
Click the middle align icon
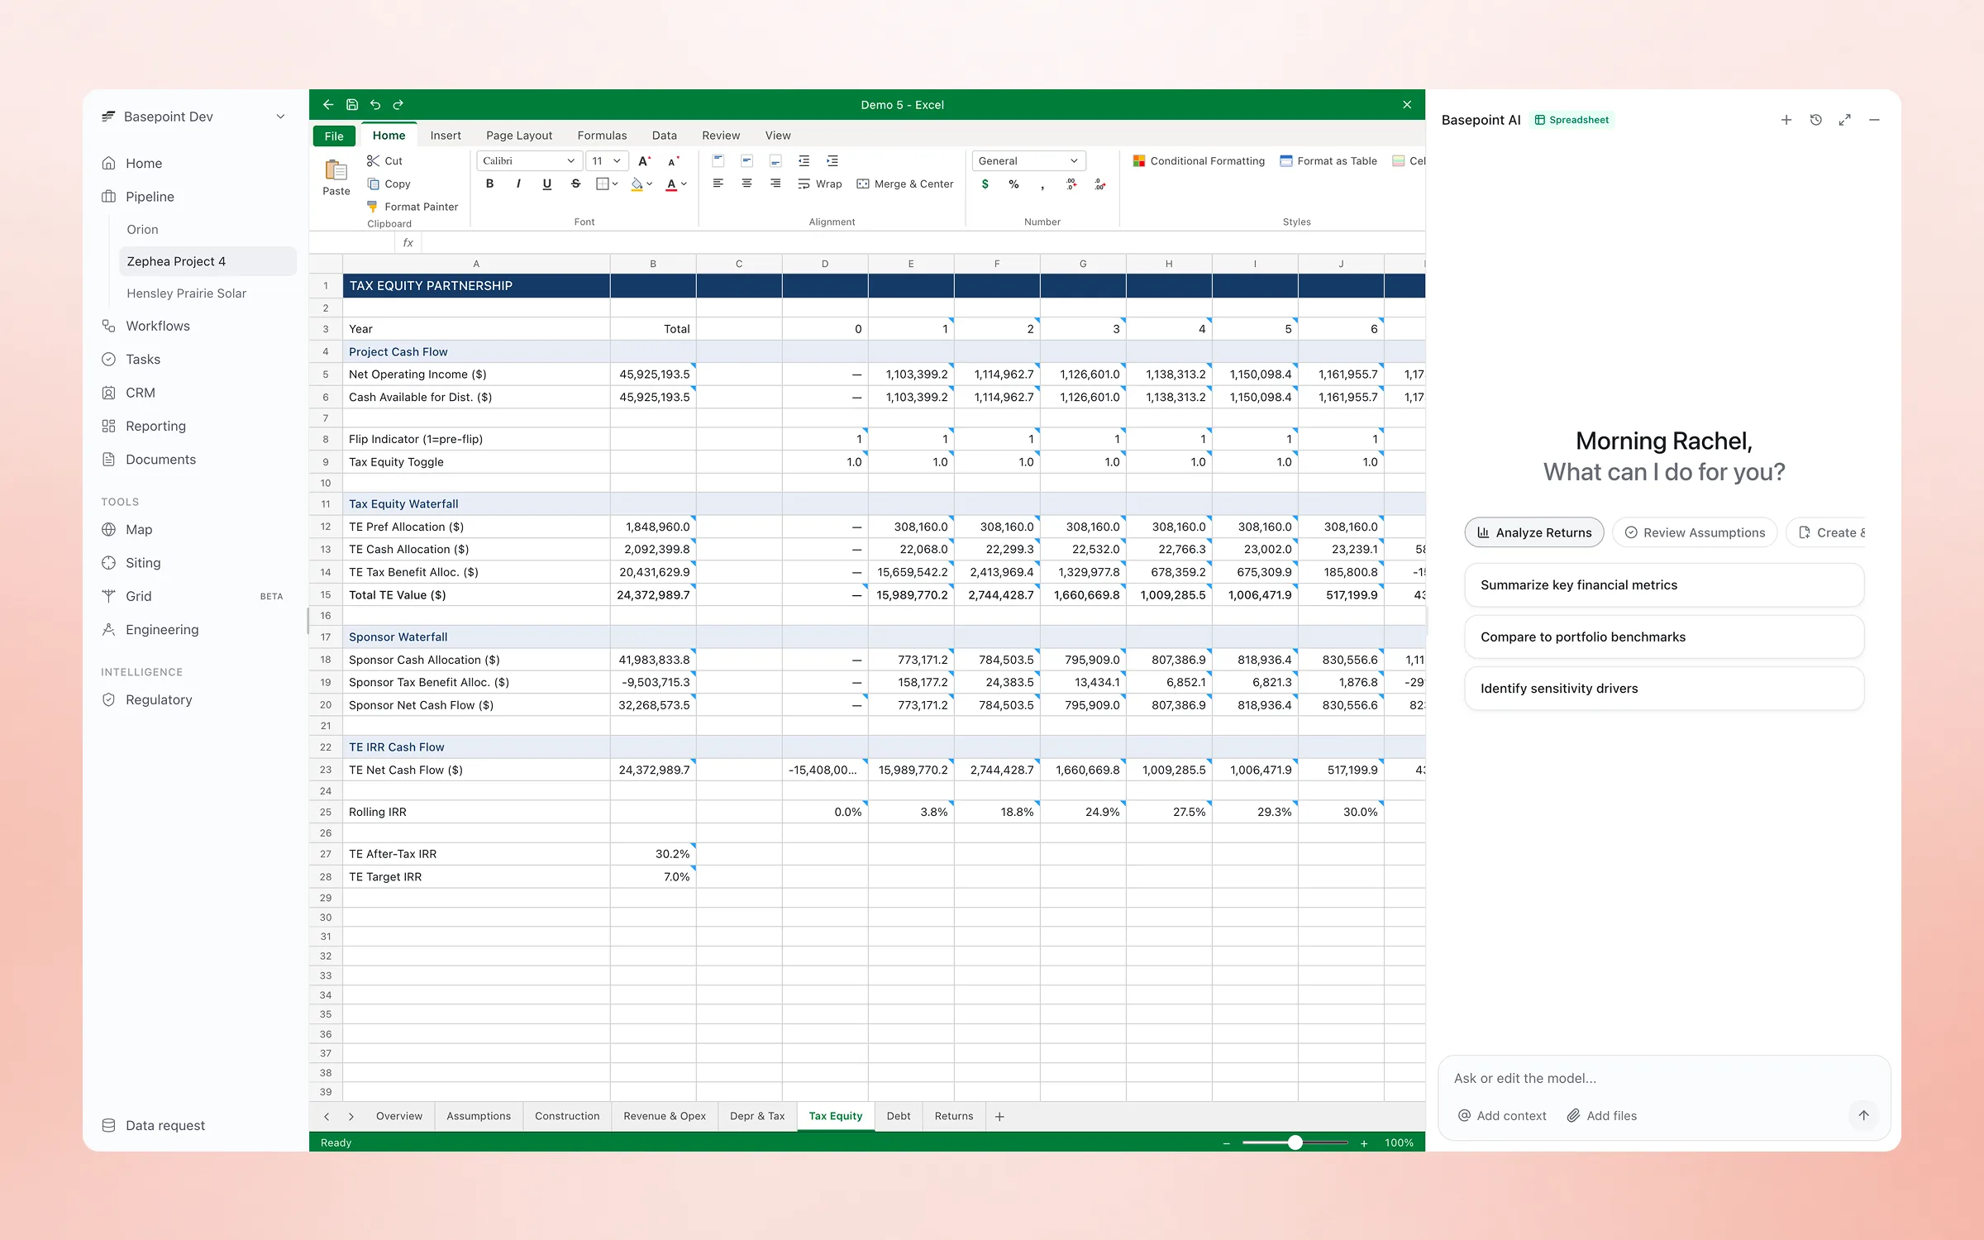tap(746, 161)
